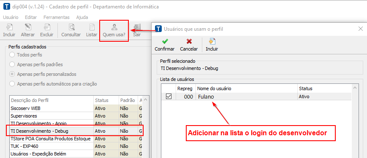The image size is (367, 158).
Task: Click the 000 Repreg cell
Action: [186, 96]
